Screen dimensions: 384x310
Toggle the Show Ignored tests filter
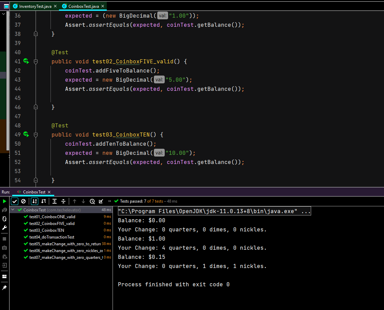tap(23, 201)
